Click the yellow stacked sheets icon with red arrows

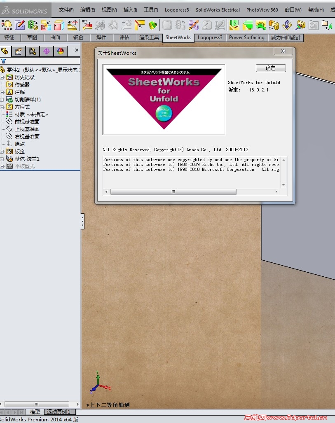(x=73, y=26)
